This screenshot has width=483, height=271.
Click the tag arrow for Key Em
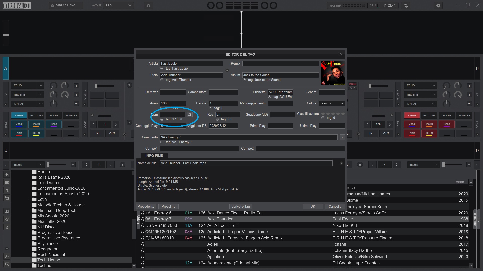[217, 119]
